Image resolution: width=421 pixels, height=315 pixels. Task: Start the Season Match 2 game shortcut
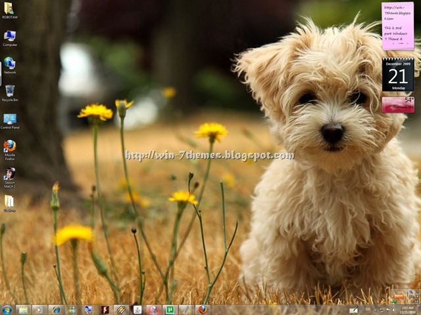pos(10,178)
